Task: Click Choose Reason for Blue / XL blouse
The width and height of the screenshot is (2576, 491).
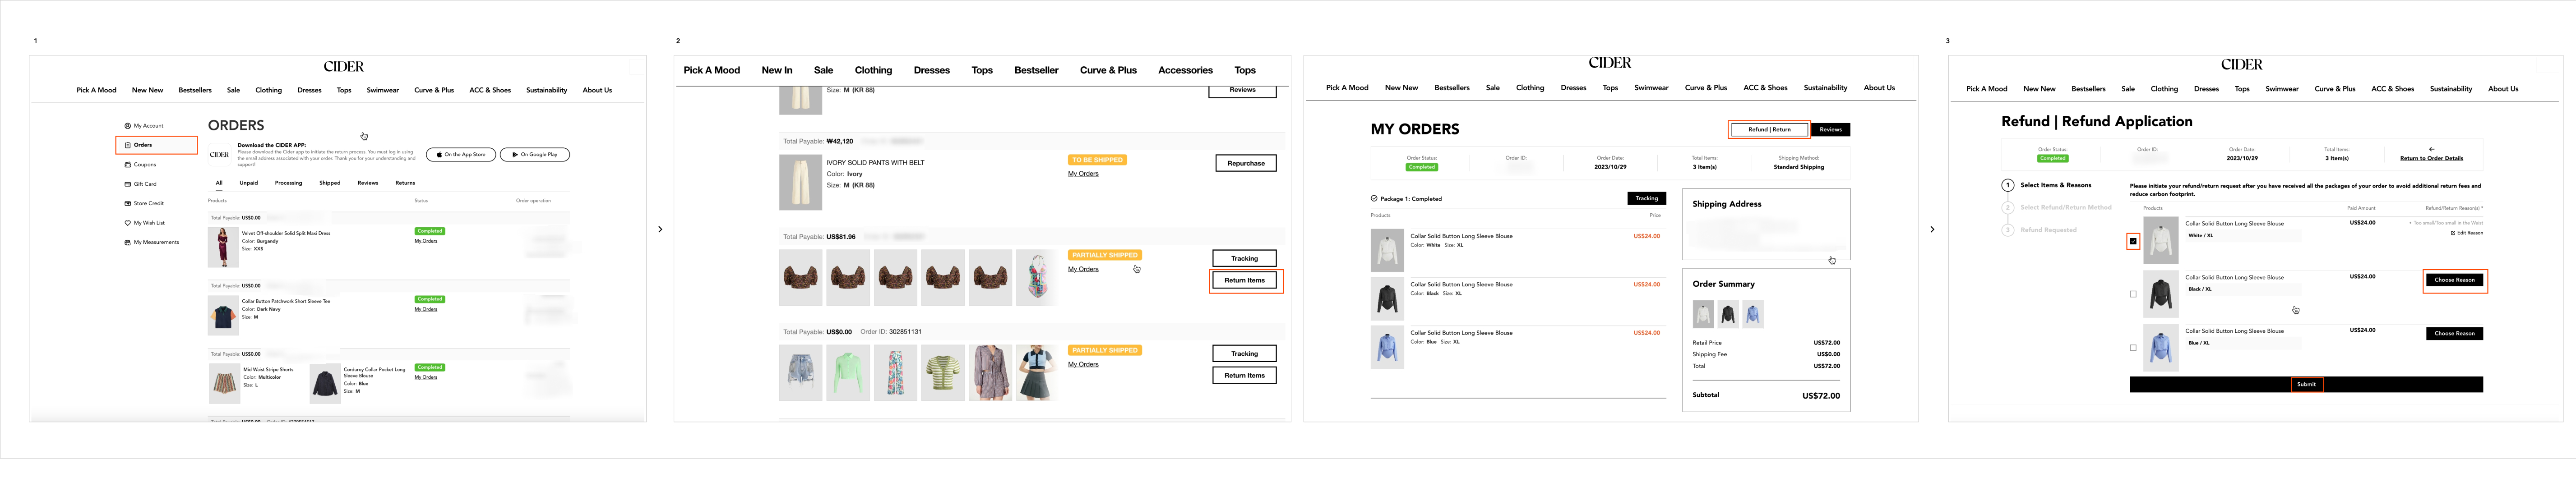Action: (x=2454, y=333)
